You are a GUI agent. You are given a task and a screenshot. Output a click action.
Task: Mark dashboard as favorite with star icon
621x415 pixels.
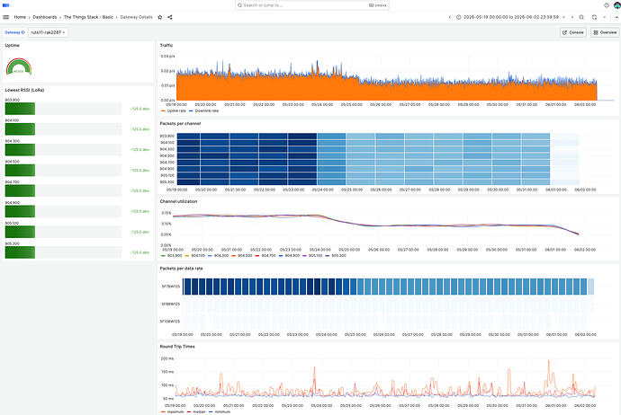[x=160, y=17]
